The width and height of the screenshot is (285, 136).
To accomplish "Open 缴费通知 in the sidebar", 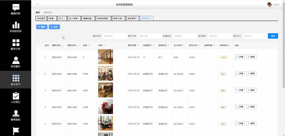I will click(x=15, y=115).
